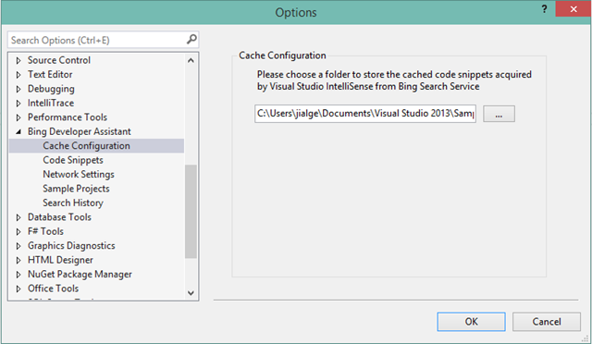This screenshot has height=344, width=592.
Task: Click the cache folder path field
Action: pos(365,114)
